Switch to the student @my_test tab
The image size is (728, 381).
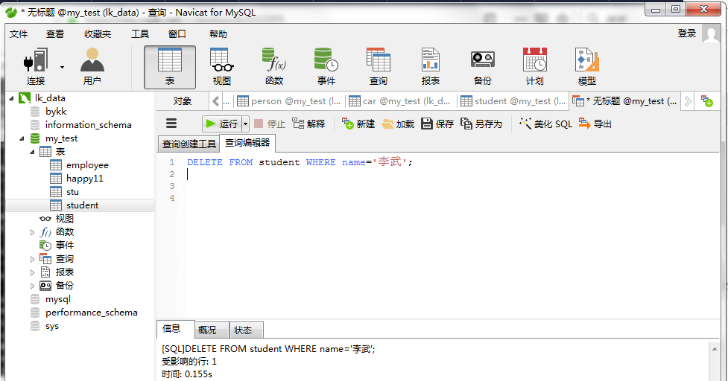513,101
